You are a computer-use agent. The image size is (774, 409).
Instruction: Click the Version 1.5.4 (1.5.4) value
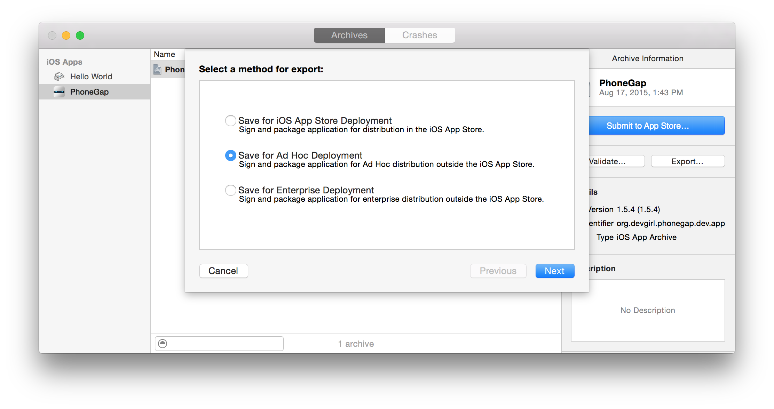point(638,209)
